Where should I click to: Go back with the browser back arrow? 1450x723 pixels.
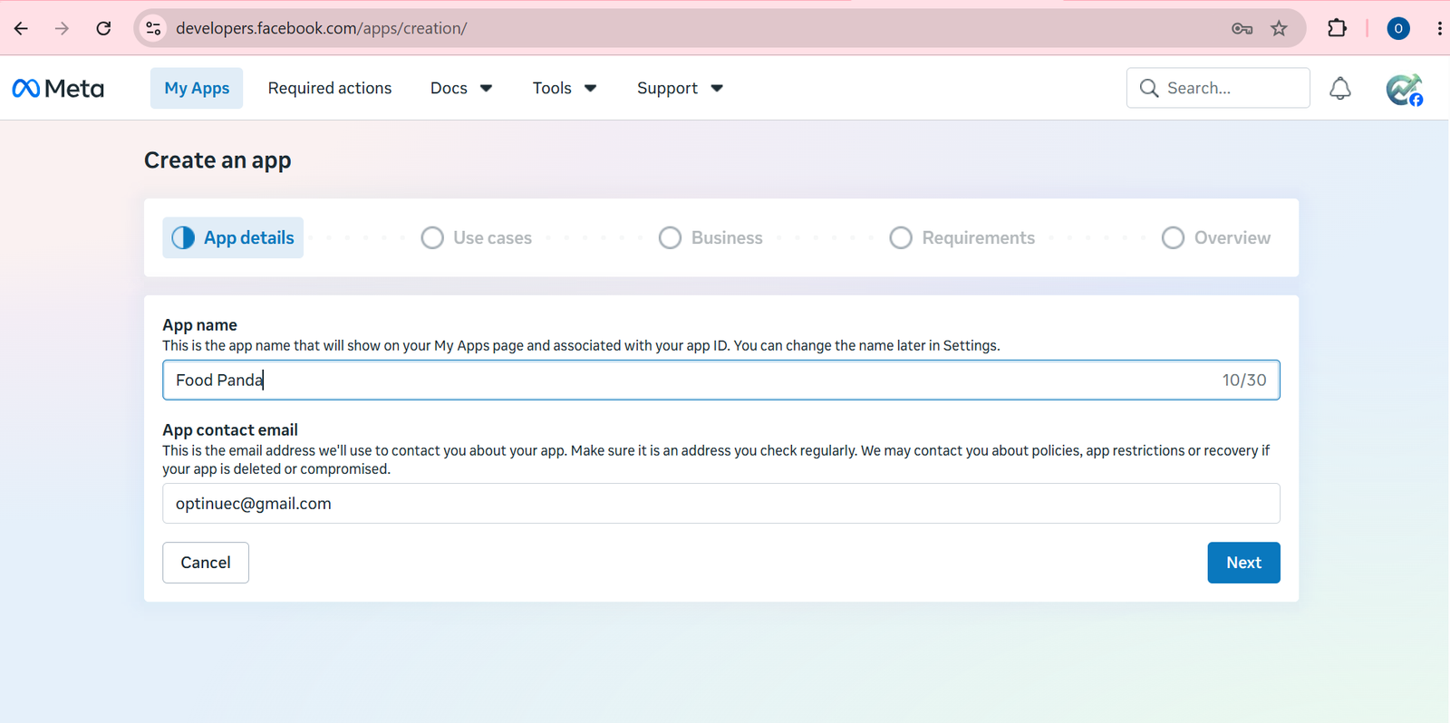pos(21,28)
